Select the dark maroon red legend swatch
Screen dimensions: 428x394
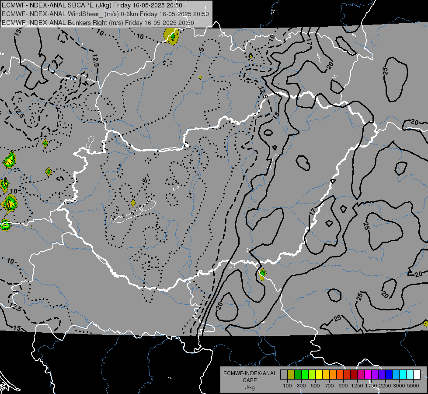coord(354,375)
